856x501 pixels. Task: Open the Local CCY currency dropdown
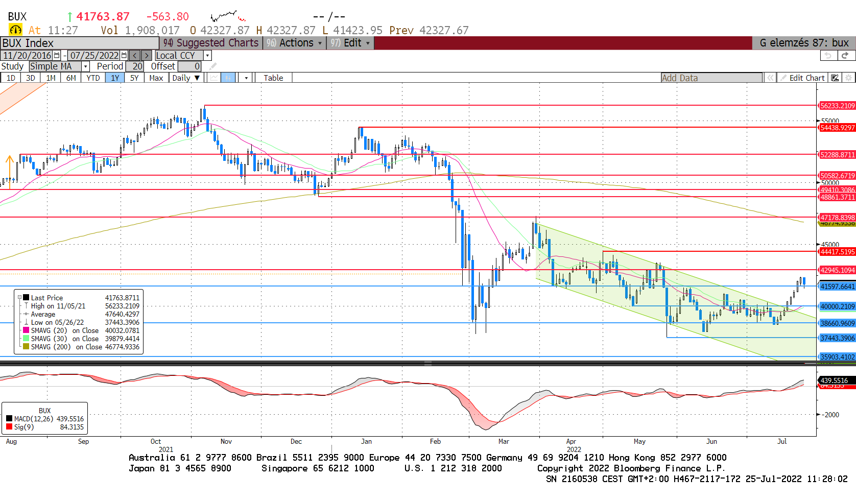[207, 56]
